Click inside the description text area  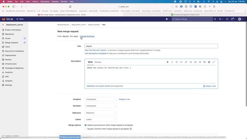[x=151, y=75]
